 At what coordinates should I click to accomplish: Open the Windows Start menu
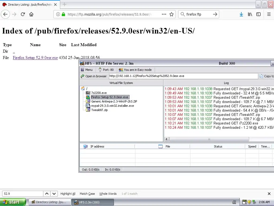pos(13,202)
